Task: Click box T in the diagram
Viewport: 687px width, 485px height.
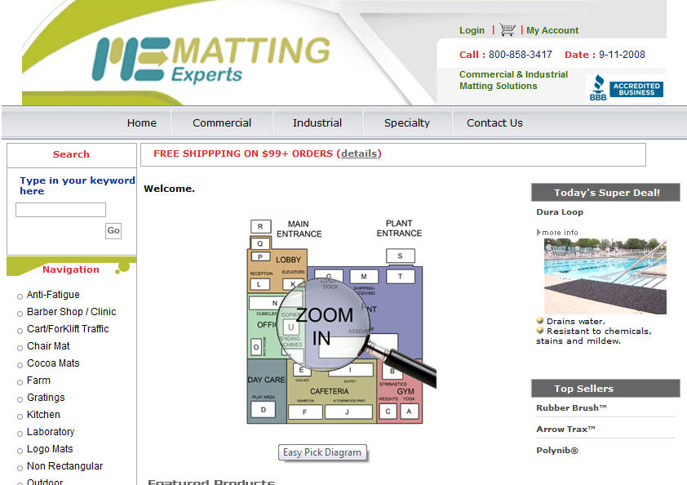Action: tap(400, 276)
